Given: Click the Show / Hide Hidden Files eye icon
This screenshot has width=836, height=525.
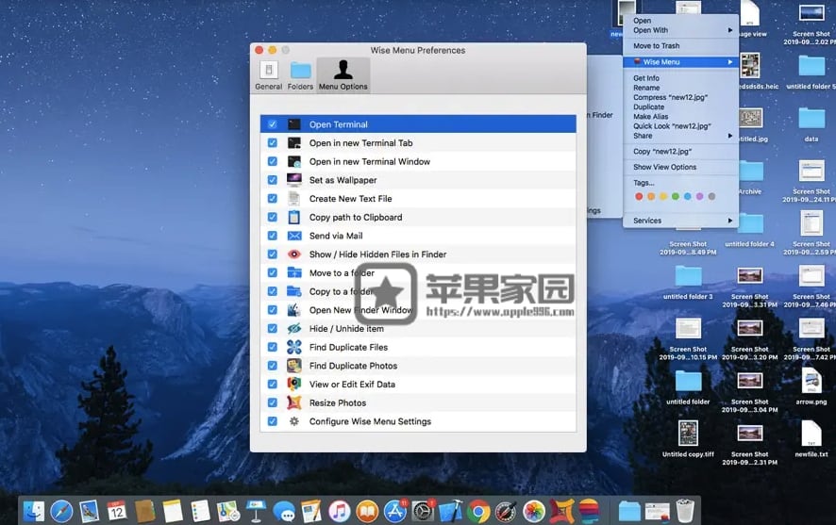Looking at the screenshot, I should pos(293,254).
